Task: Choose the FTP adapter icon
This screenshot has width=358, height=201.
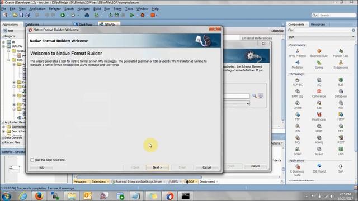Action: 297,114
